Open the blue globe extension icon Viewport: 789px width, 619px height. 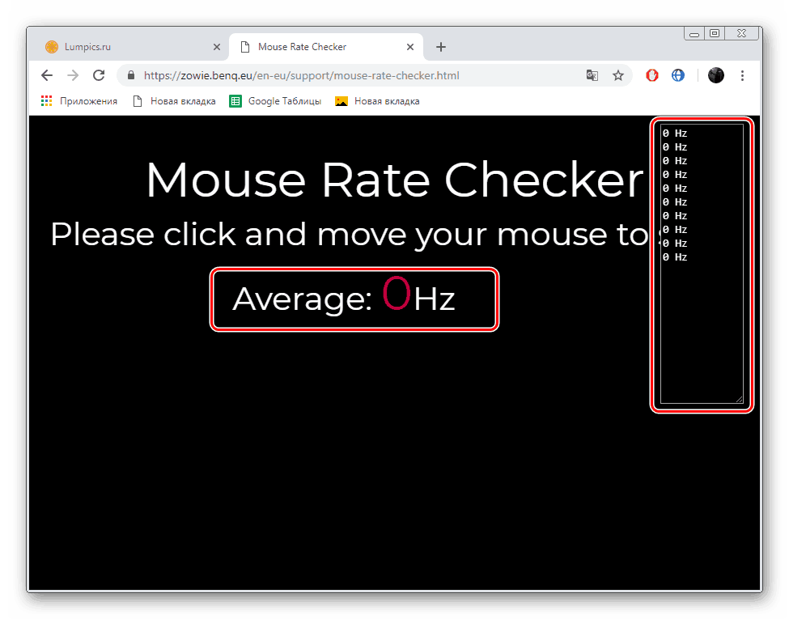pyautogui.click(x=678, y=75)
